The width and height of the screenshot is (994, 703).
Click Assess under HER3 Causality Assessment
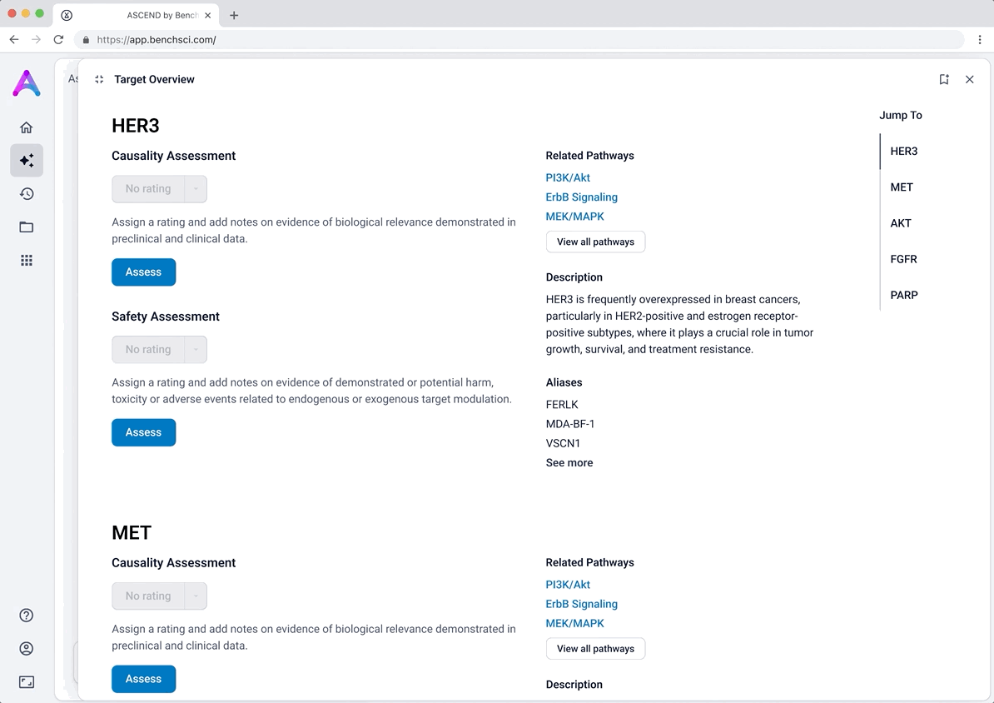pos(144,272)
